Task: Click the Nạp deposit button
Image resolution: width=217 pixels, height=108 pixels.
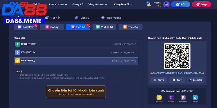Action: click(201, 4)
